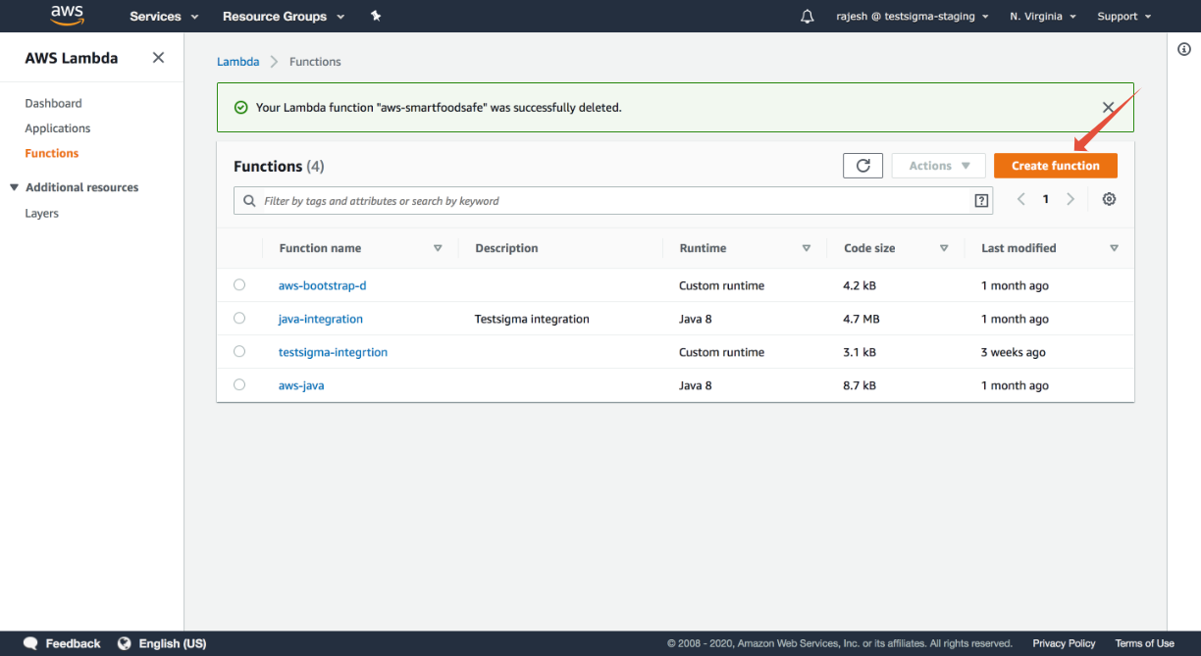This screenshot has height=656, width=1201.
Task: Open the table preferences gear
Action: click(1109, 199)
